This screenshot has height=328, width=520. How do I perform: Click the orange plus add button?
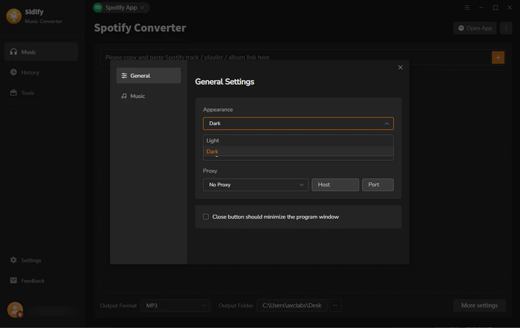[x=498, y=58]
